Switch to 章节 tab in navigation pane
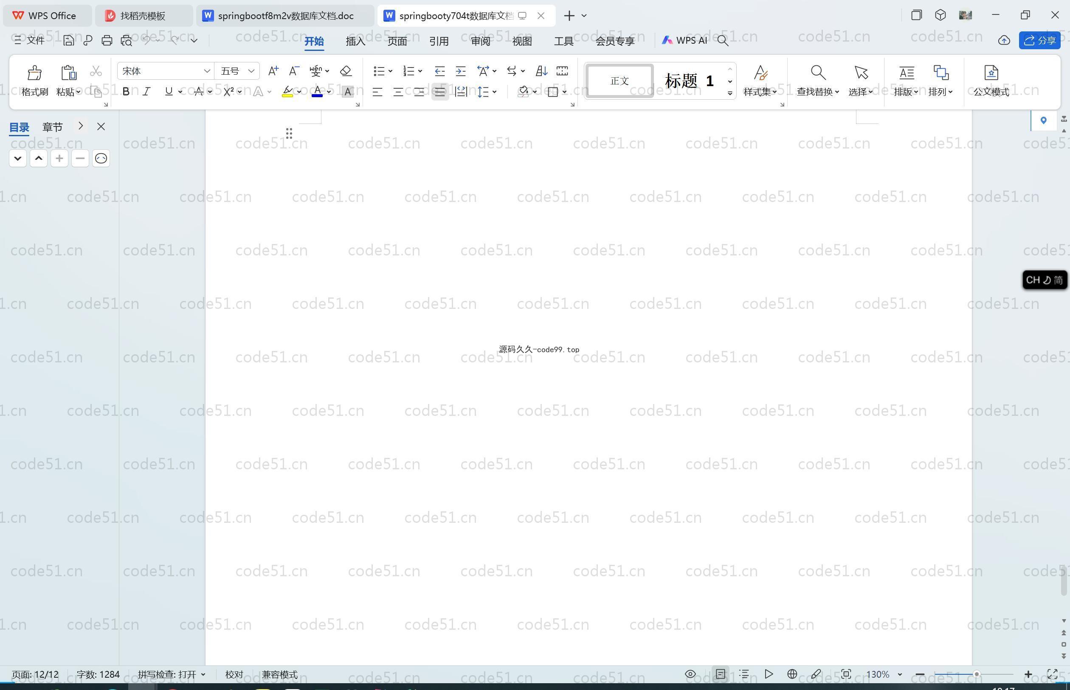This screenshot has width=1070, height=690. point(53,127)
